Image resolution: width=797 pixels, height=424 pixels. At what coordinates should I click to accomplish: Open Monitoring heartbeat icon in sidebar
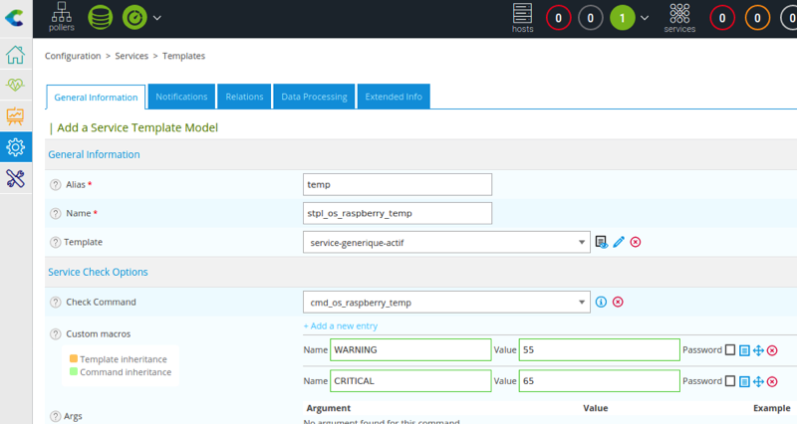coord(15,86)
